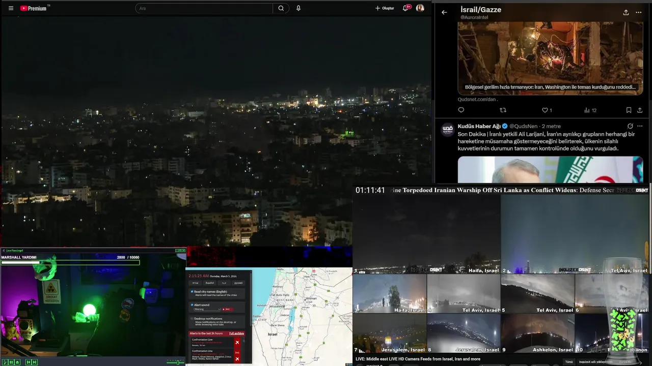Open the YouTube hamburger guide menu
Image resolution: width=652 pixels, height=366 pixels.
pyautogui.click(x=11, y=8)
